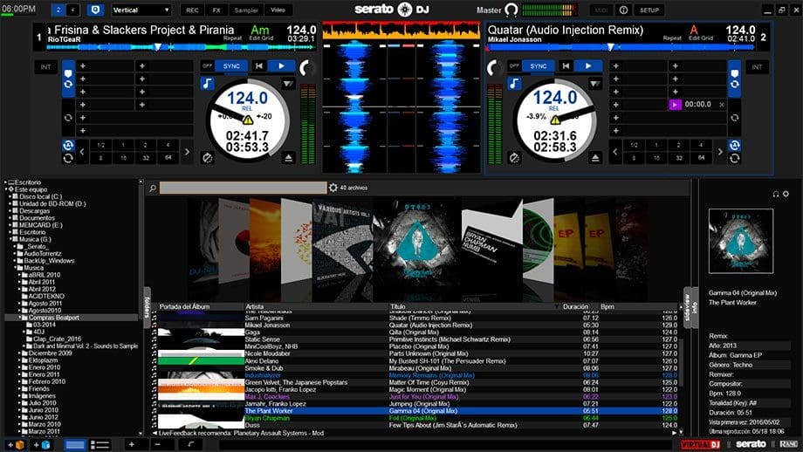The height and width of the screenshot is (452, 803).
Task: Click deck 1 auto loop icon
Action: pos(68,145)
